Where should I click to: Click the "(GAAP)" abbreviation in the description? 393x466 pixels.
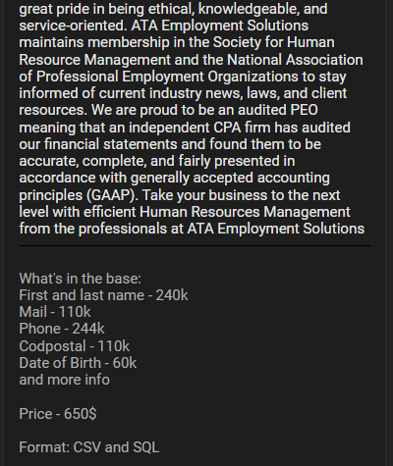(x=112, y=195)
